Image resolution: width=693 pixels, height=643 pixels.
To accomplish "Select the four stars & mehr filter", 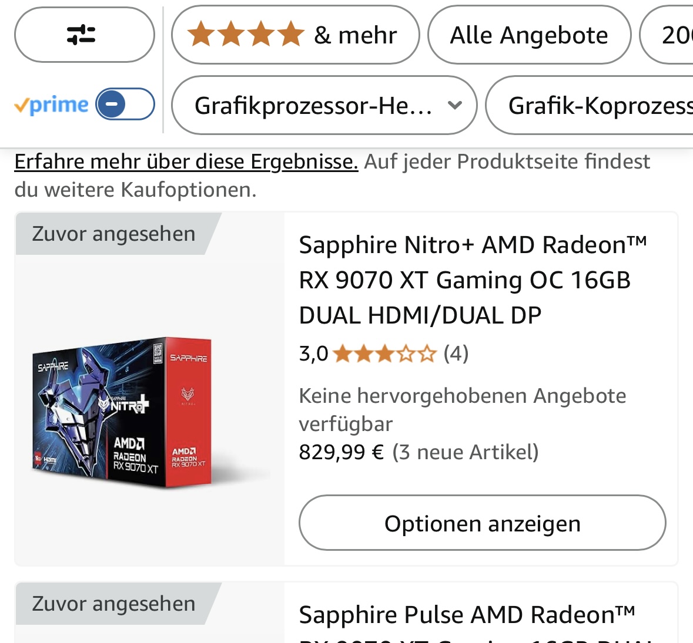I will [x=295, y=35].
